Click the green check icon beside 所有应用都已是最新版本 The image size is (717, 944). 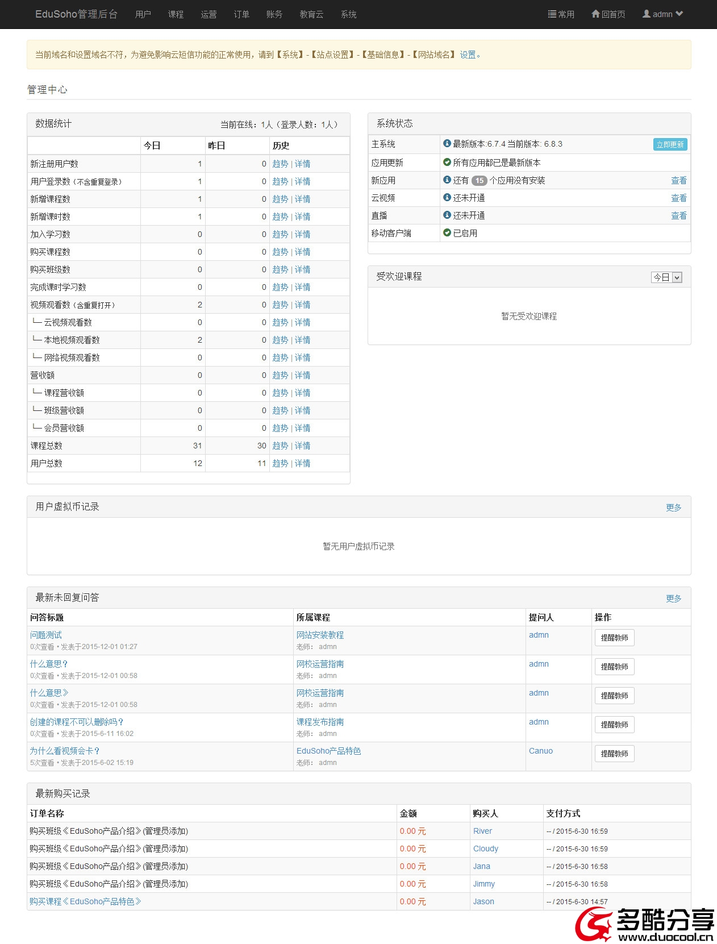pos(447,163)
